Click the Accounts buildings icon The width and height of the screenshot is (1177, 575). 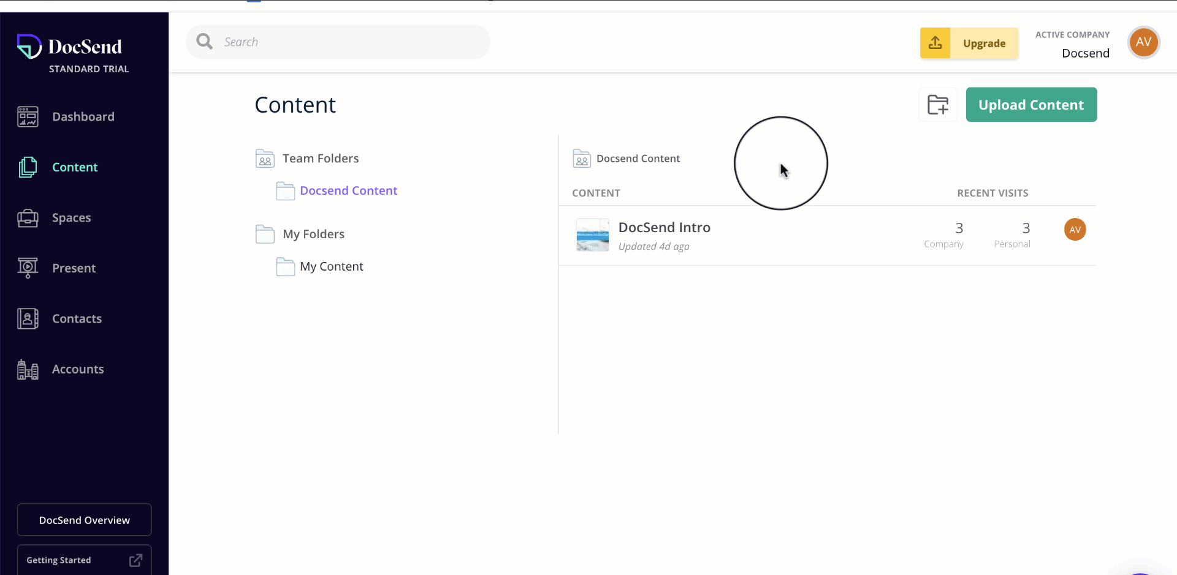[28, 369]
